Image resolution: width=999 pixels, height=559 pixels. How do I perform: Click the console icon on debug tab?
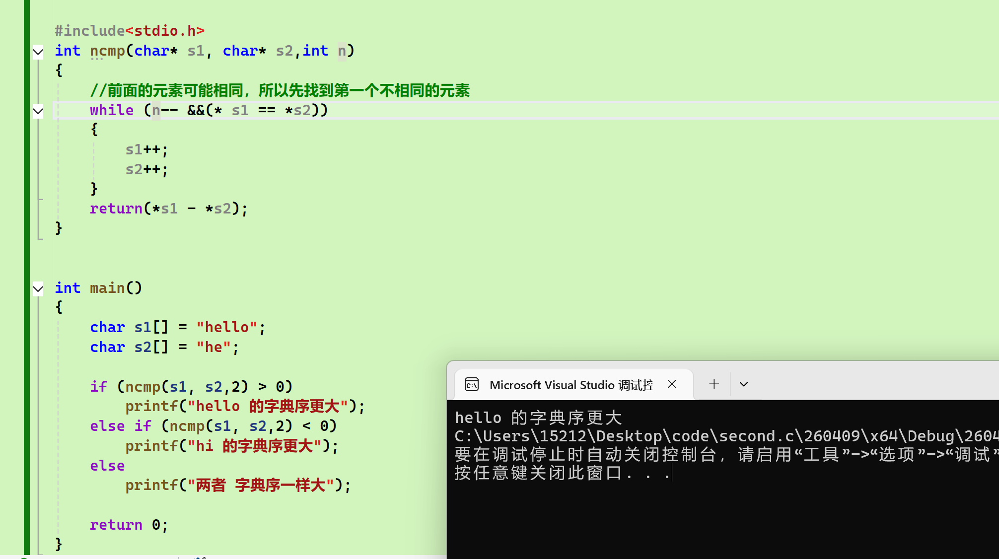pos(472,385)
